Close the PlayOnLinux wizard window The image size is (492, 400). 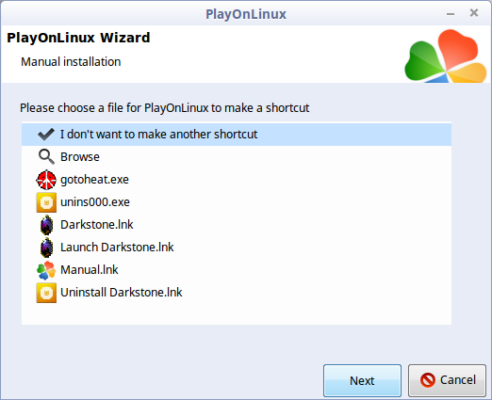point(474,13)
